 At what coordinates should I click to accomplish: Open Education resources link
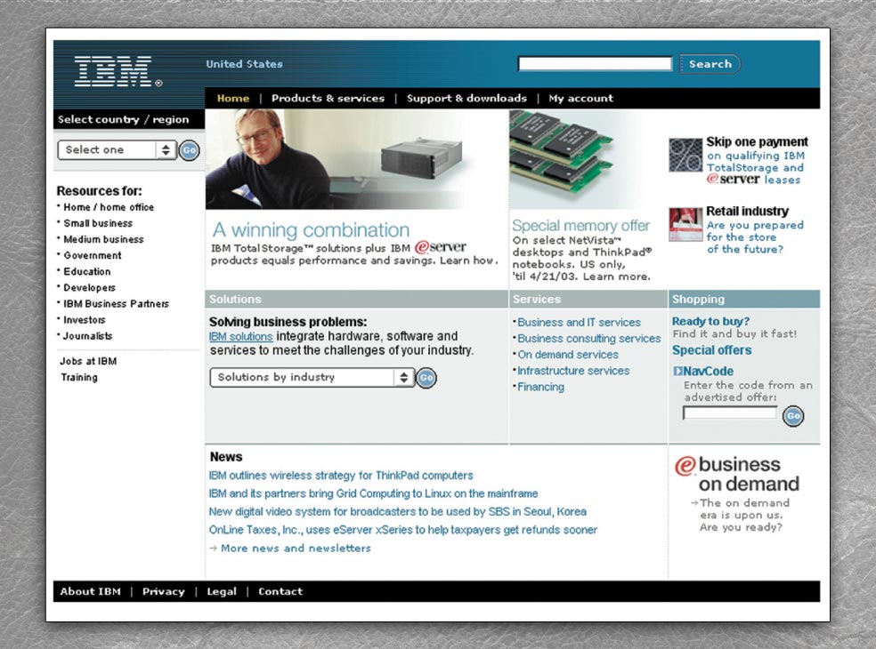point(86,272)
